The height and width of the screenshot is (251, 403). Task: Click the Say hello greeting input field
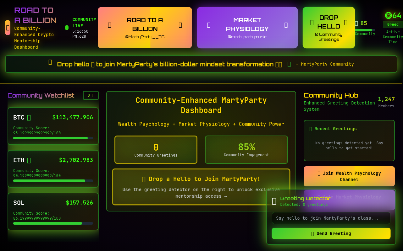coord(331,218)
